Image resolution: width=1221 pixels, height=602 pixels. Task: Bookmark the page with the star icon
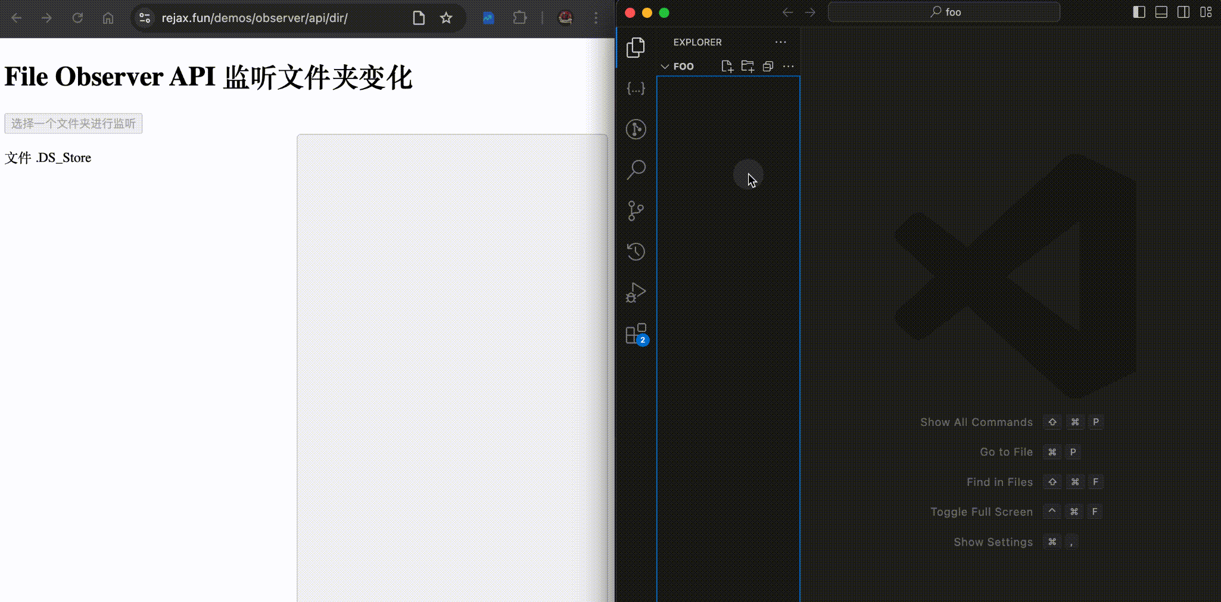coord(446,18)
